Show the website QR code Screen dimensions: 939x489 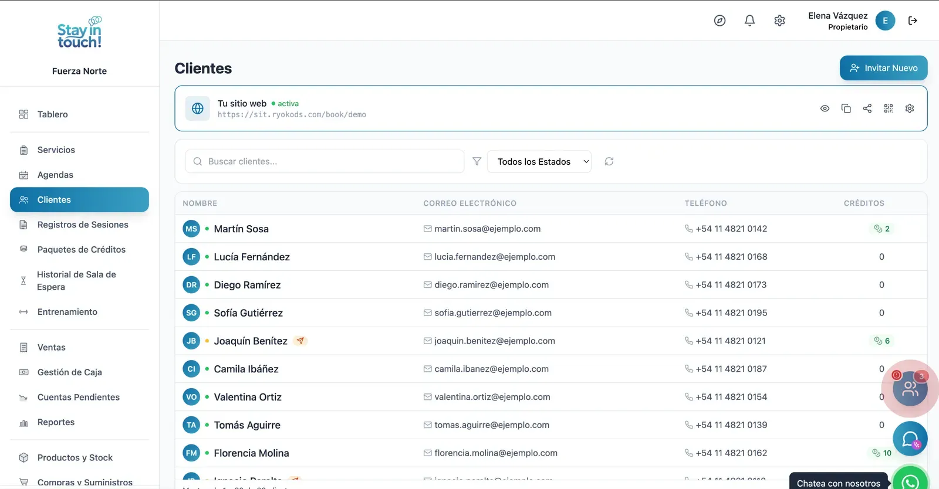tap(888, 108)
